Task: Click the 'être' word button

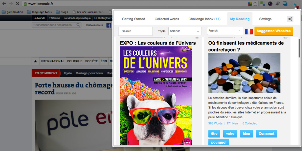Action: [x=214, y=134]
